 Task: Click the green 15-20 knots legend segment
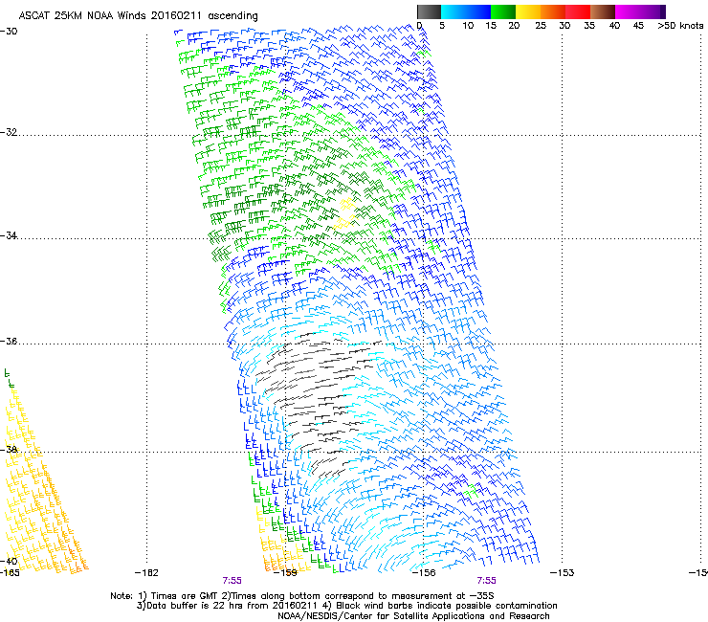point(503,11)
